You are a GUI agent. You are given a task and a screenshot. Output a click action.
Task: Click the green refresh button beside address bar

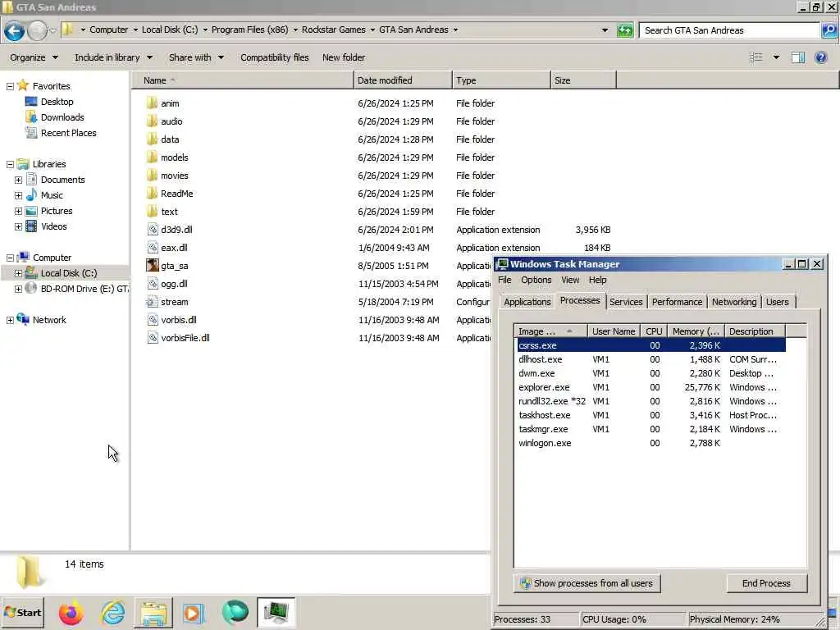click(624, 30)
